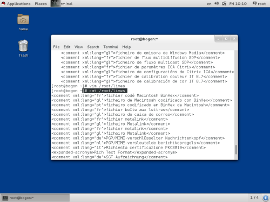Maximize the terminal window
The image size is (270, 202).
pos(226,39)
